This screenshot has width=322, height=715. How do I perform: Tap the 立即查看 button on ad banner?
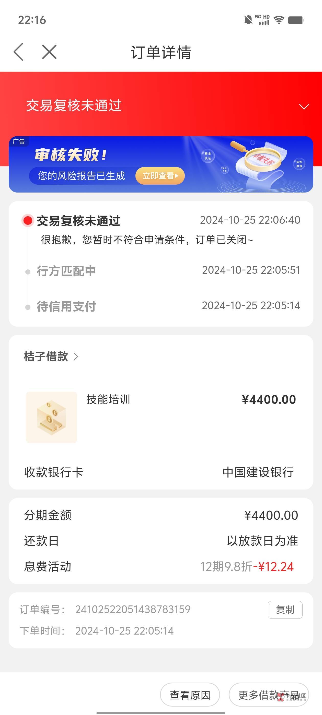pyautogui.click(x=160, y=176)
